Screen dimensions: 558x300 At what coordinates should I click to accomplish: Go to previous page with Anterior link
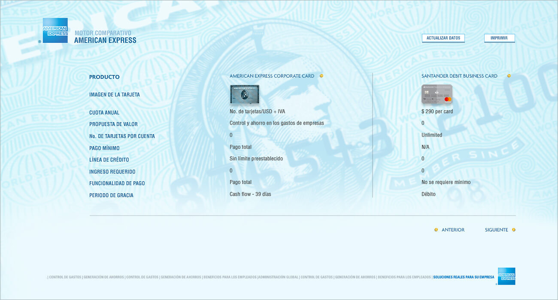453,230
